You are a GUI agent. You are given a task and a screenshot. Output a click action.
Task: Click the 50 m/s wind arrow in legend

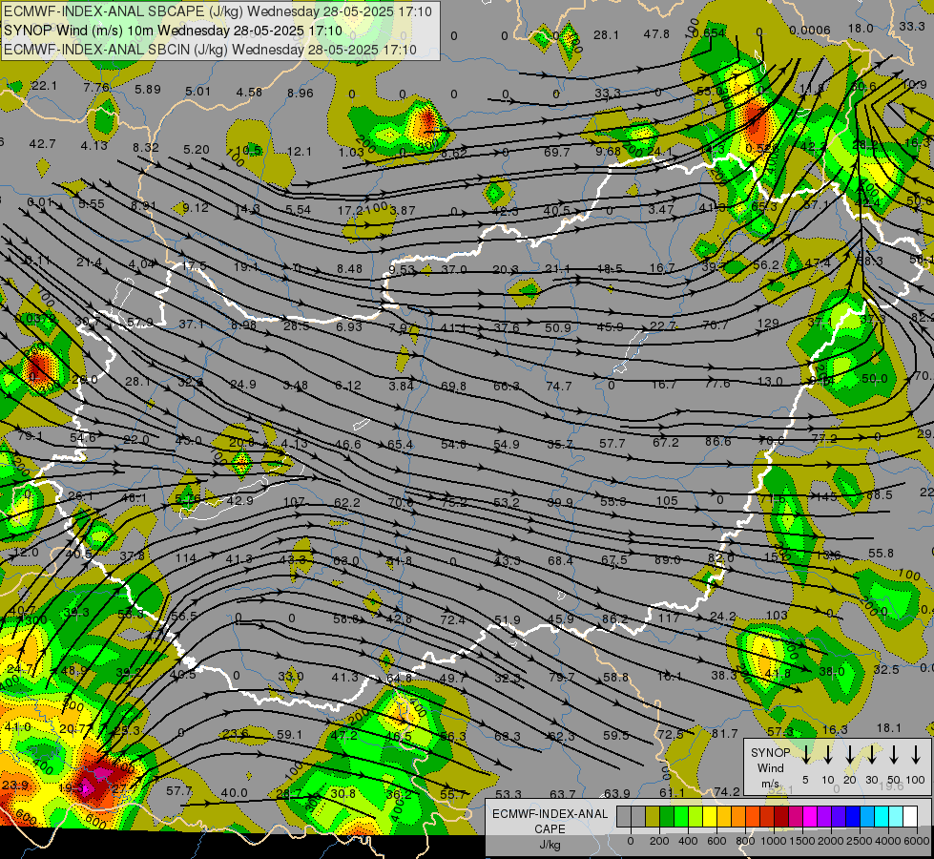894,755
